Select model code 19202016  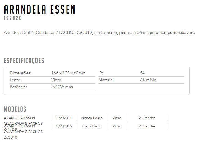pos(64,126)
